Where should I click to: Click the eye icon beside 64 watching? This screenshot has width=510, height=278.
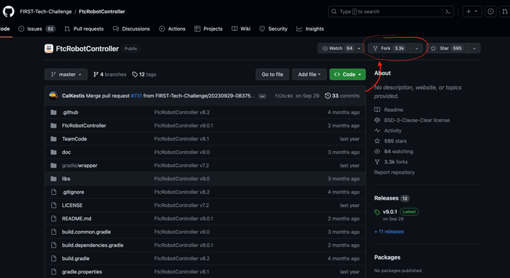click(377, 151)
